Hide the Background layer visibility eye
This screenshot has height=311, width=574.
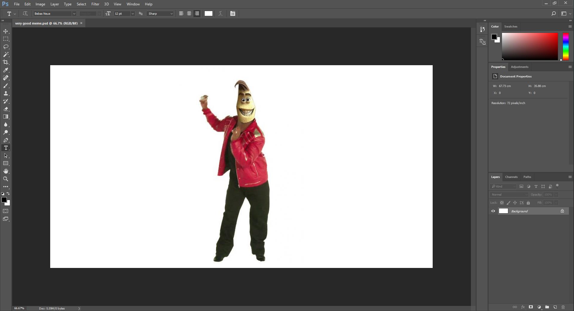tap(493, 211)
